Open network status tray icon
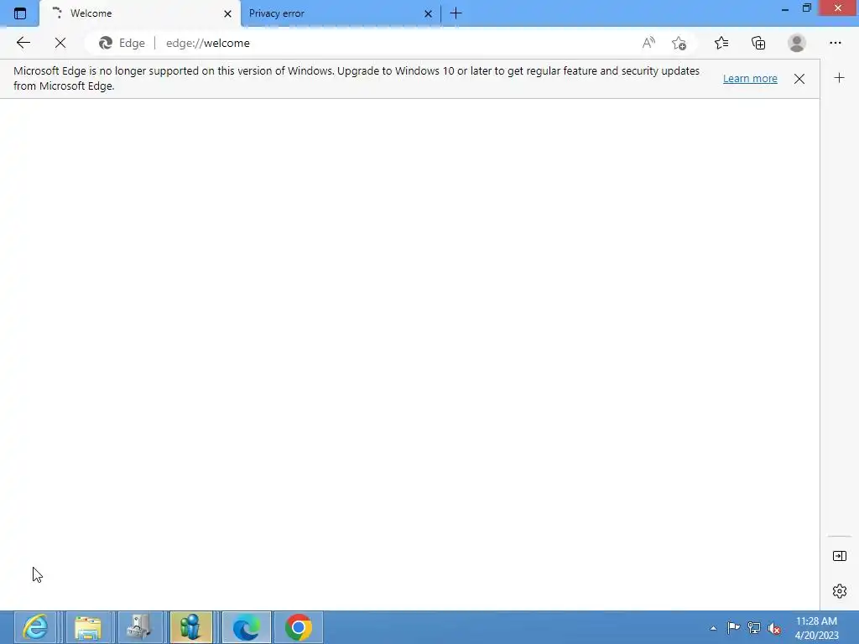Viewport: 859px width, 644px height. click(x=754, y=628)
